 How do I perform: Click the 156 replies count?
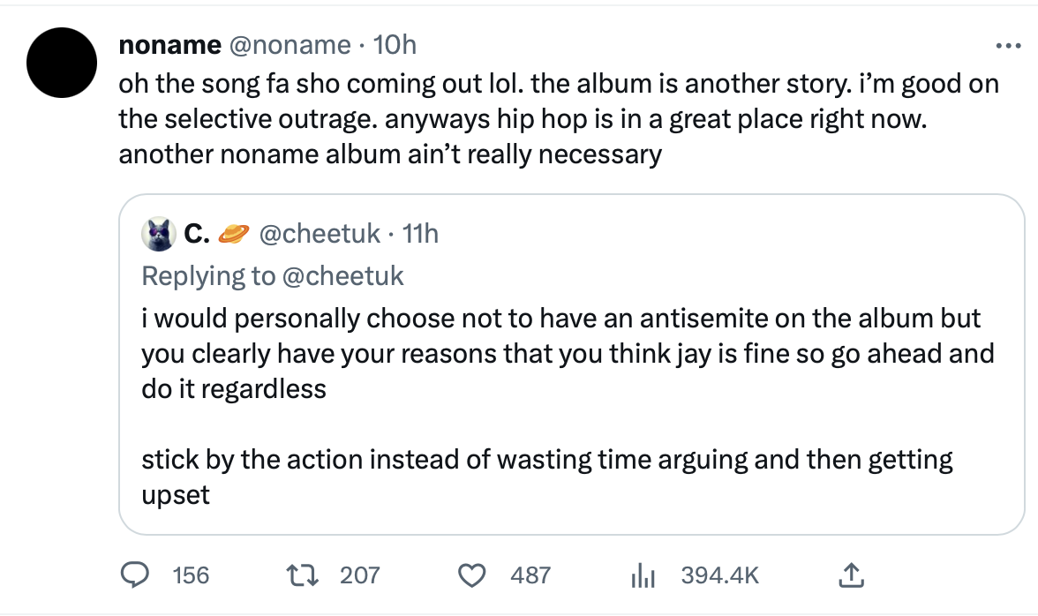coord(191,575)
